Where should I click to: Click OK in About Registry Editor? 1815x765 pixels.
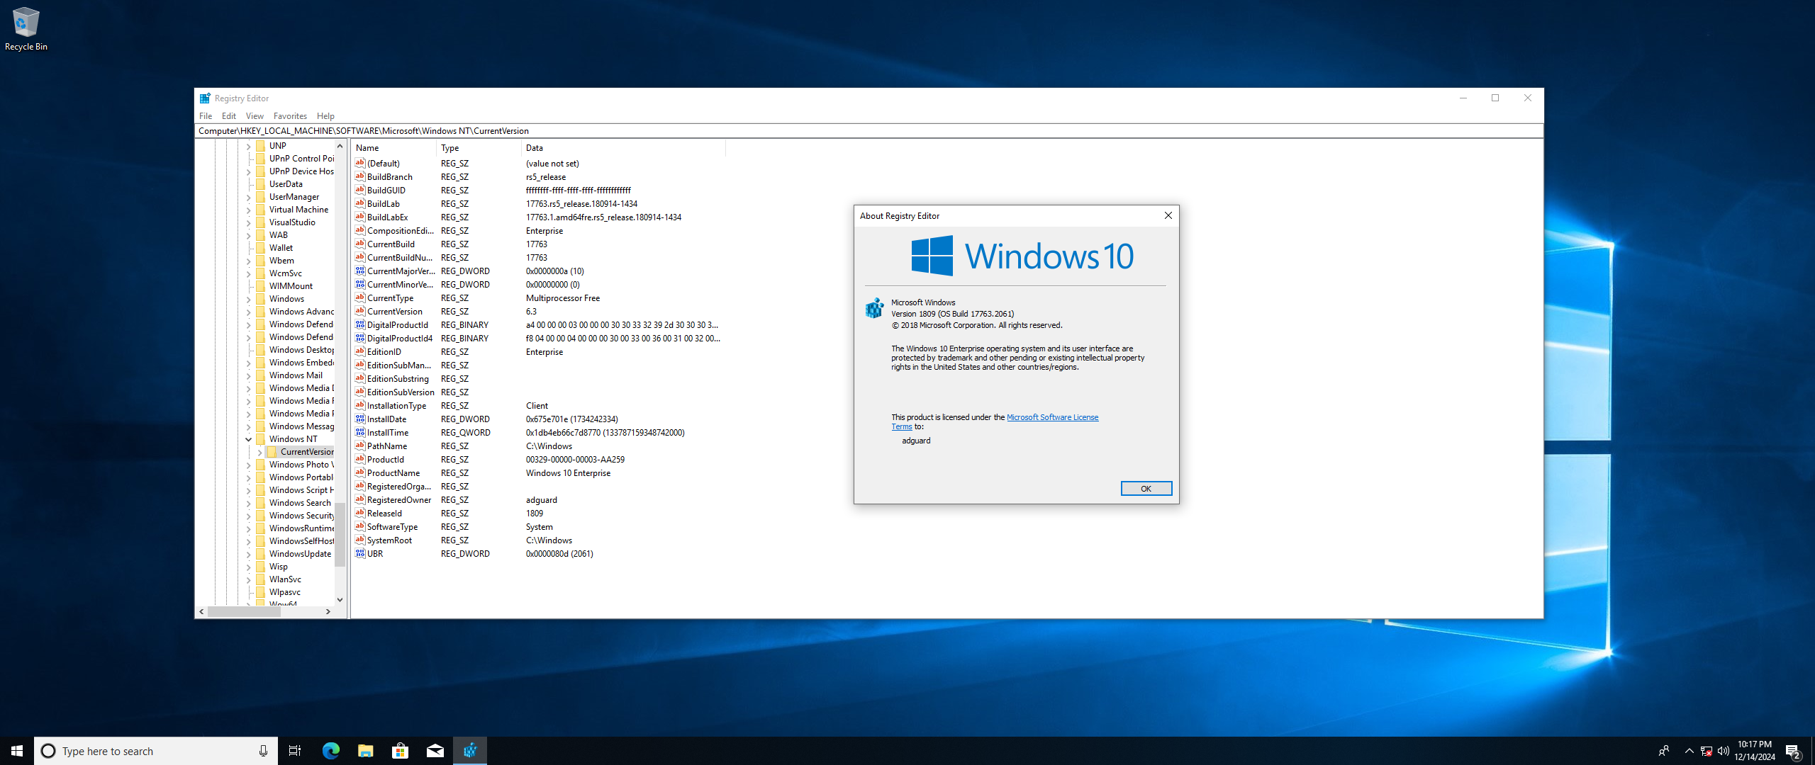[x=1146, y=489]
